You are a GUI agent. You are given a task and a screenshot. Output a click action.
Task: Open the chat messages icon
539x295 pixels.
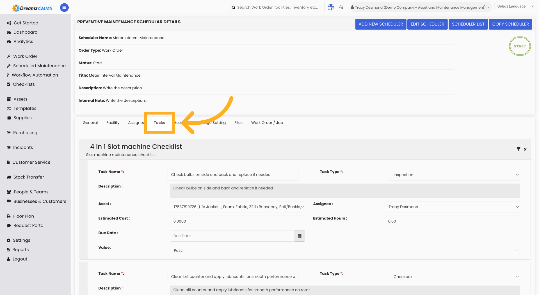coord(341,7)
